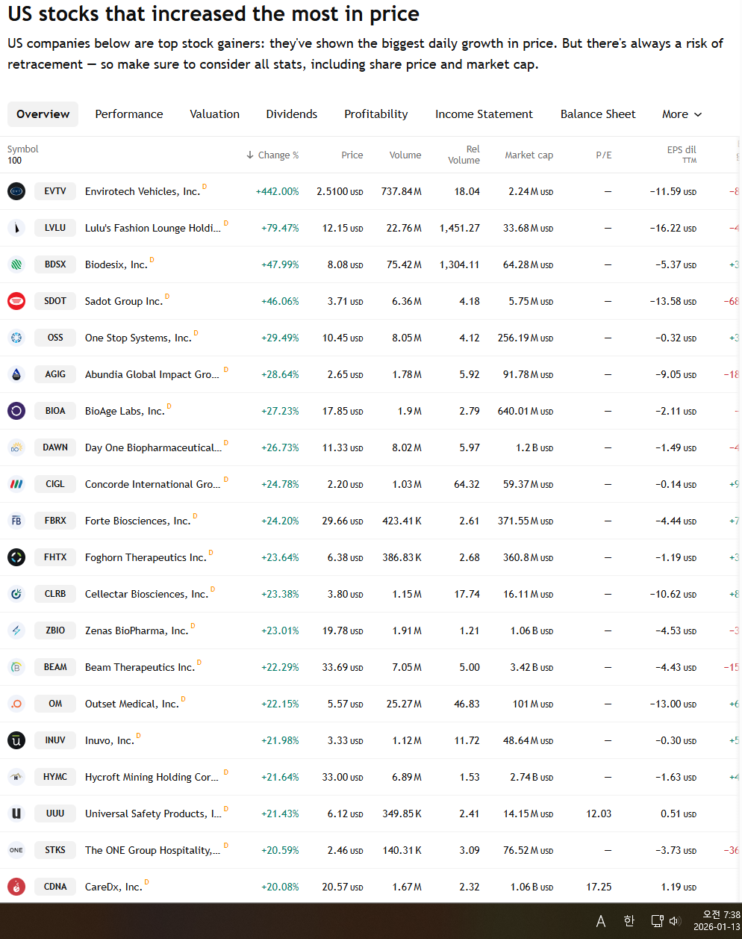
Task: Click the 1,451.27 relative volume cell
Action: click(460, 228)
